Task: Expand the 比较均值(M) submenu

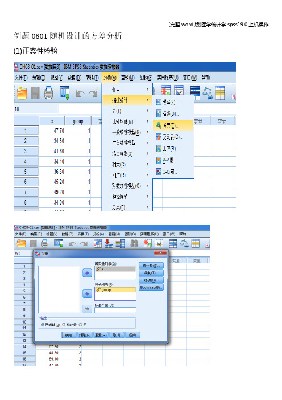Action: (x=127, y=122)
